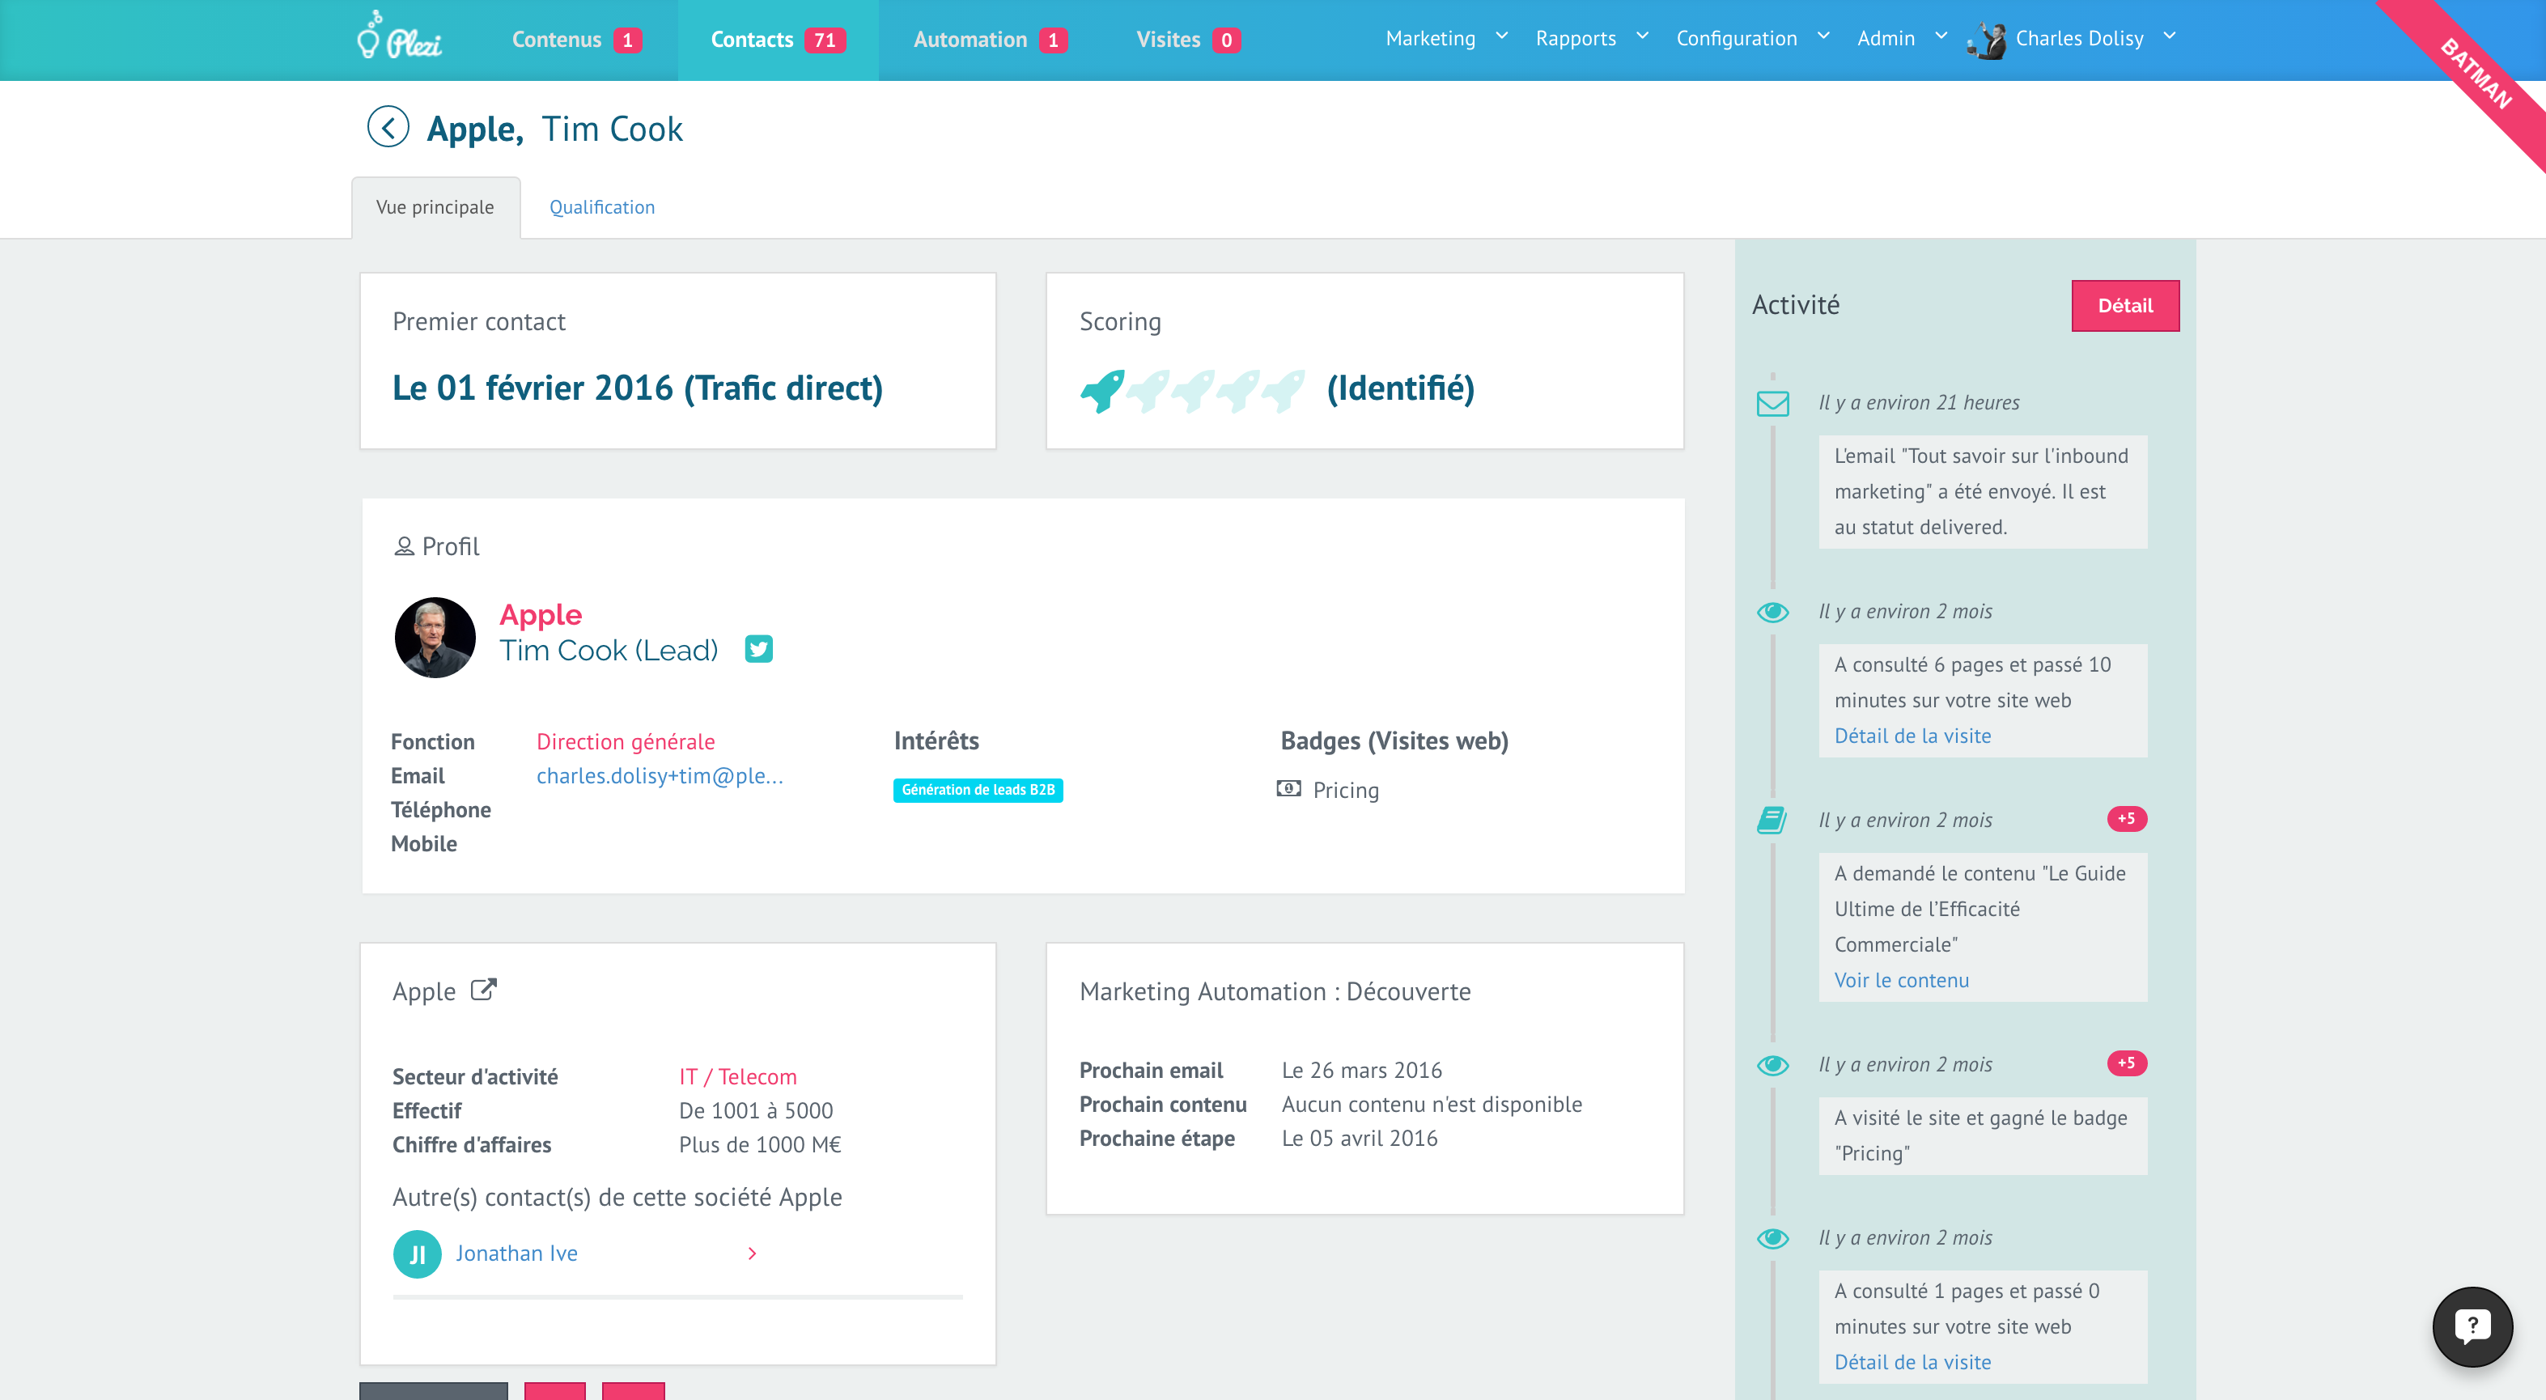2546x1400 pixels.
Task: Click the email delivered activity message
Action: point(1983,492)
